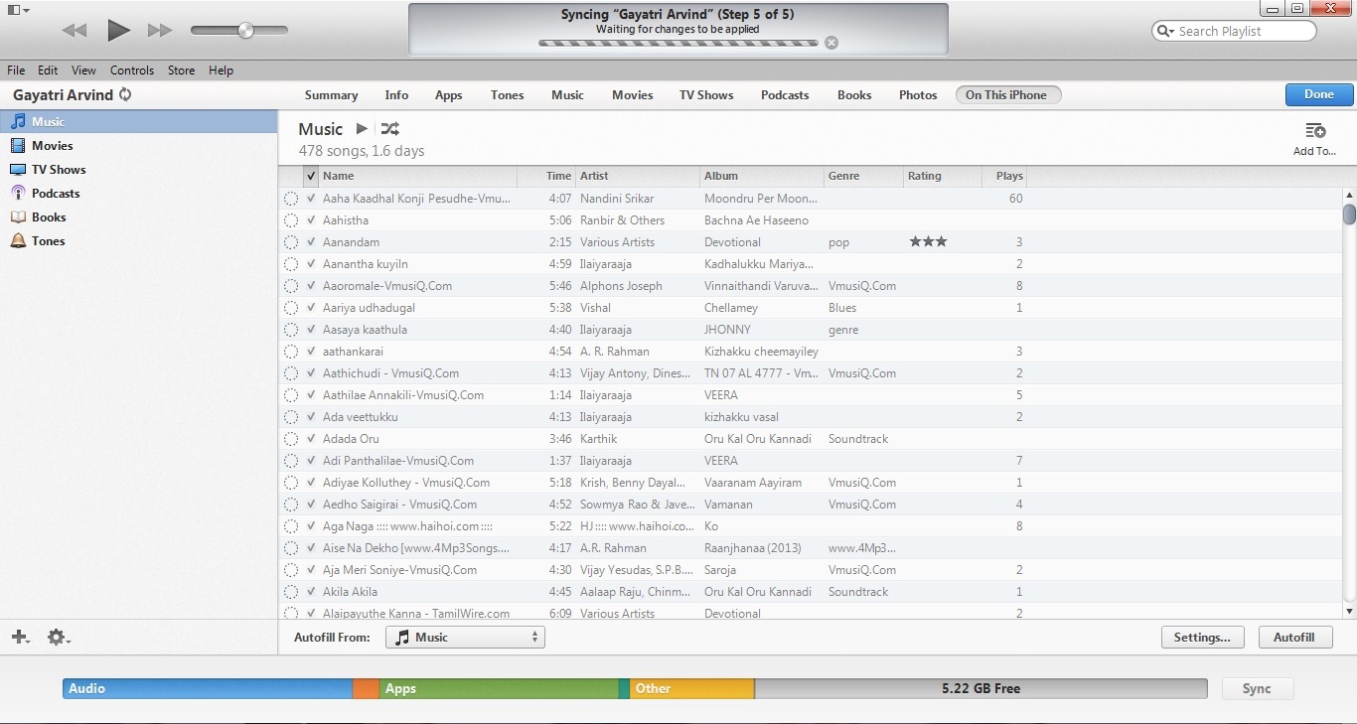Open Tones in the device sidebar
The image size is (1357, 724).
click(x=139, y=240)
